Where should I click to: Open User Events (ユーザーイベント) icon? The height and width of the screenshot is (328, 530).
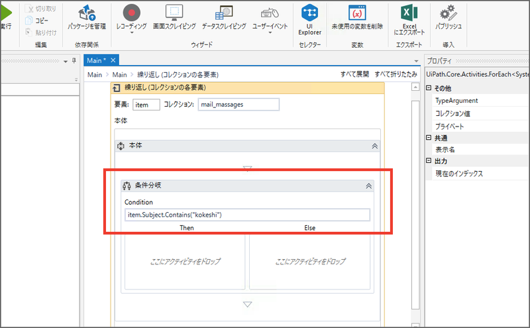[x=270, y=13]
